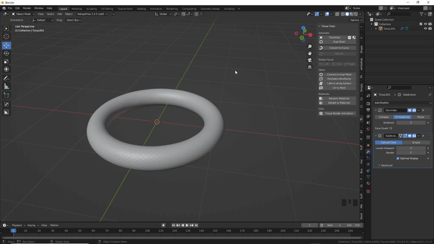Select the Measure tool

click(6, 86)
